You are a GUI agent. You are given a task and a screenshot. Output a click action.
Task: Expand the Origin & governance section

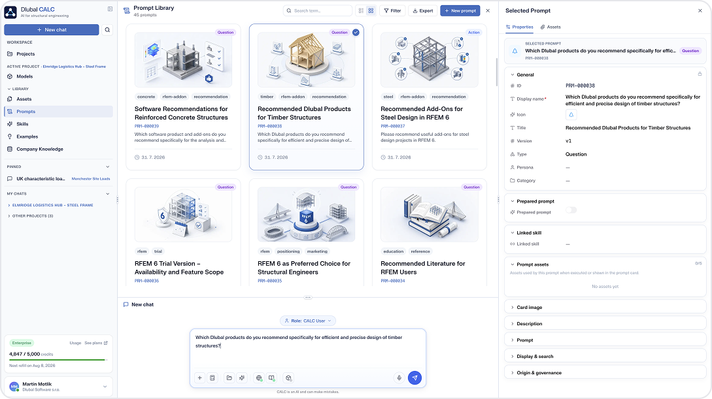click(605, 373)
